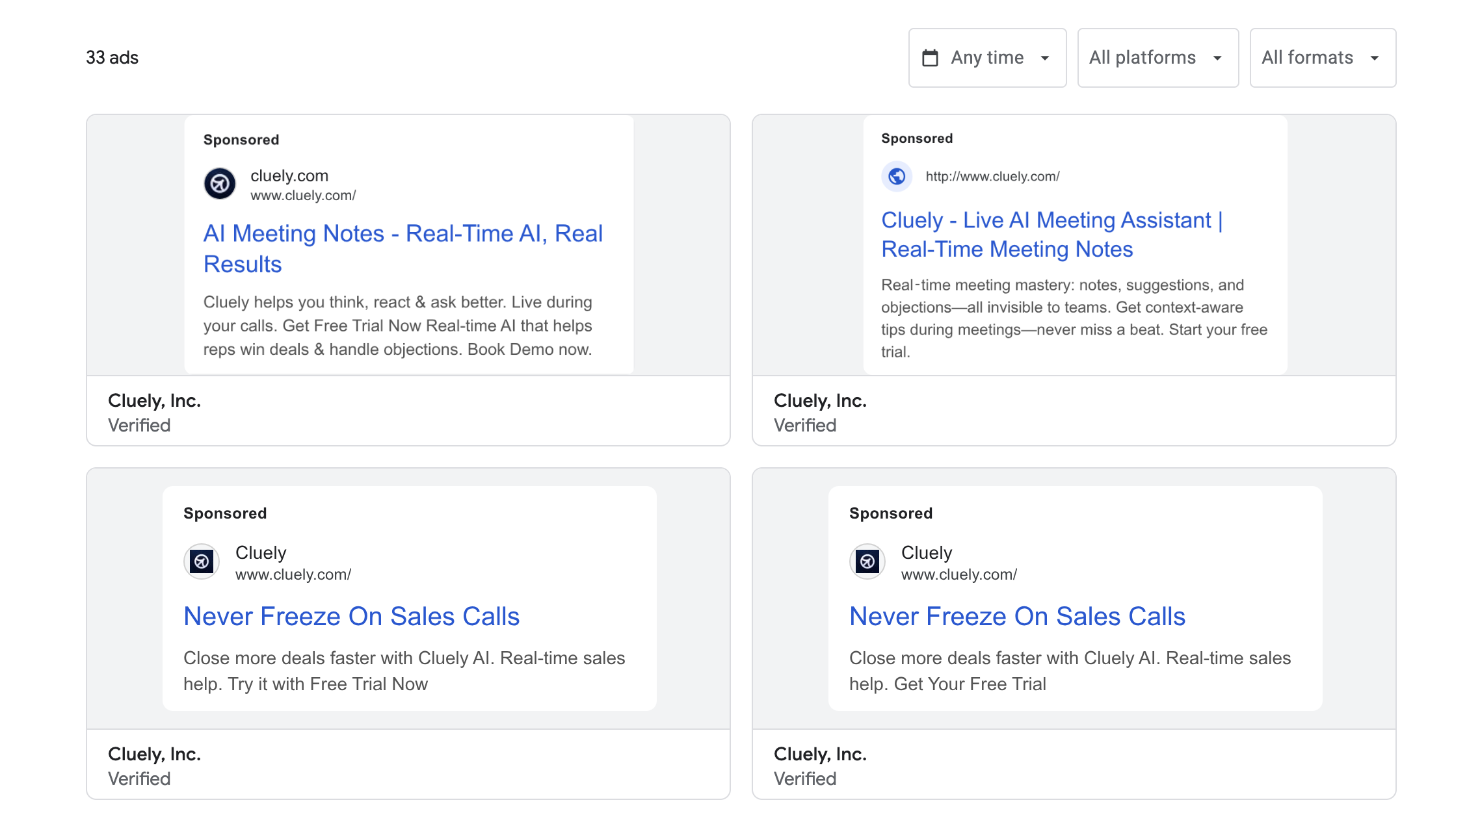Click the Cluely logo icon beside cluely.com
The image size is (1467, 824).
[x=220, y=184]
